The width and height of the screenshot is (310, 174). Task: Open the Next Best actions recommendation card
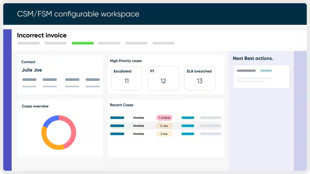pos(261,77)
